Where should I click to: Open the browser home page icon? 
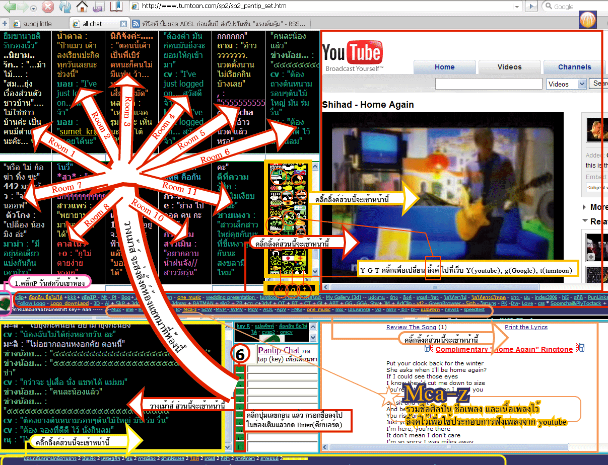(x=82, y=7)
